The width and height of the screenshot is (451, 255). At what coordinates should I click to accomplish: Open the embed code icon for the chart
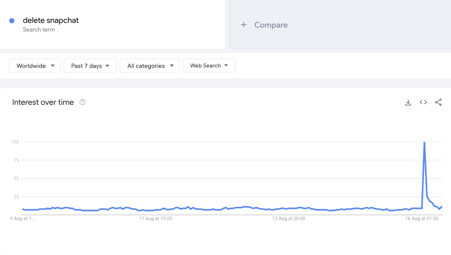[x=423, y=102]
